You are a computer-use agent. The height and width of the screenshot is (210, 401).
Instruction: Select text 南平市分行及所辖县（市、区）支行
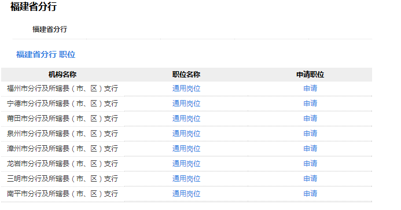[62, 194]
